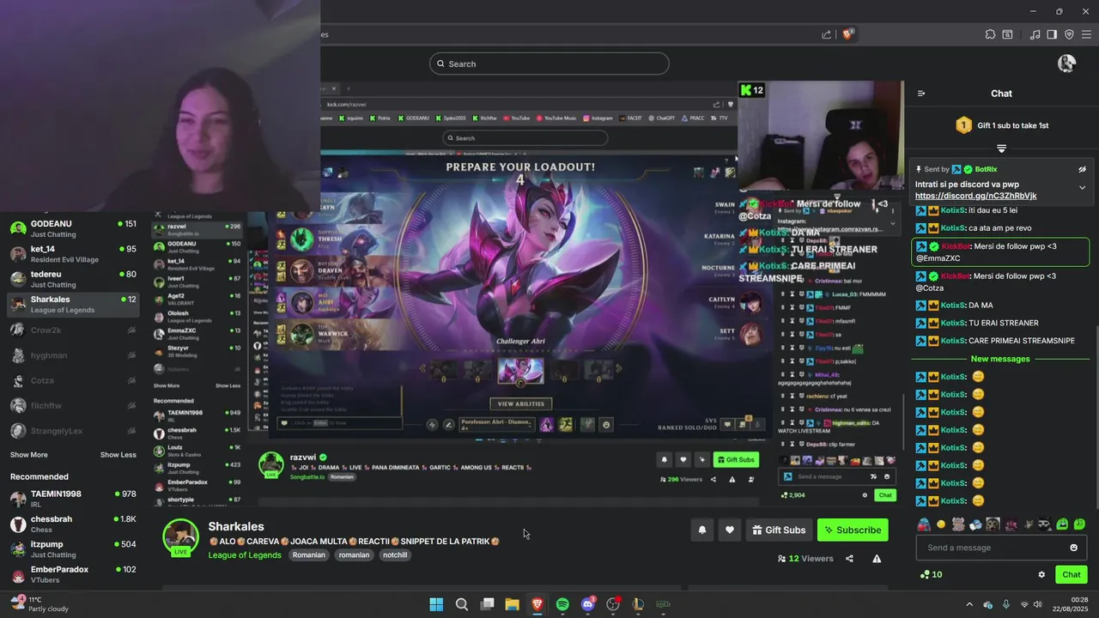Select the blue Stitch heart emote
Image resolution: width=1099 pixels, height=618 pixels.
(924, 524)
